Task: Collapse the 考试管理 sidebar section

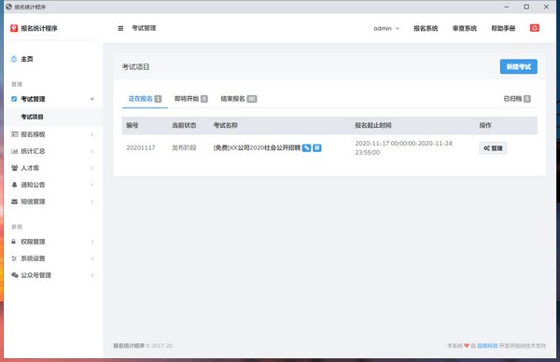Action: click(53, 99)
